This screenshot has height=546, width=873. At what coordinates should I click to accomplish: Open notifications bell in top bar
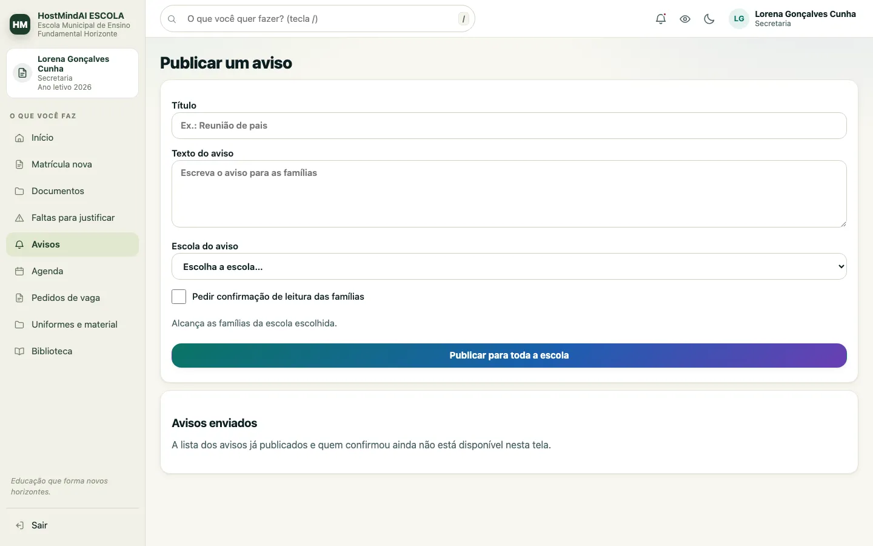[661, 19]
